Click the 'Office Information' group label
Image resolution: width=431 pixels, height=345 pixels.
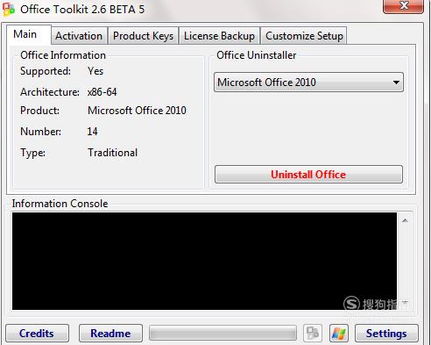pos(63,55)
